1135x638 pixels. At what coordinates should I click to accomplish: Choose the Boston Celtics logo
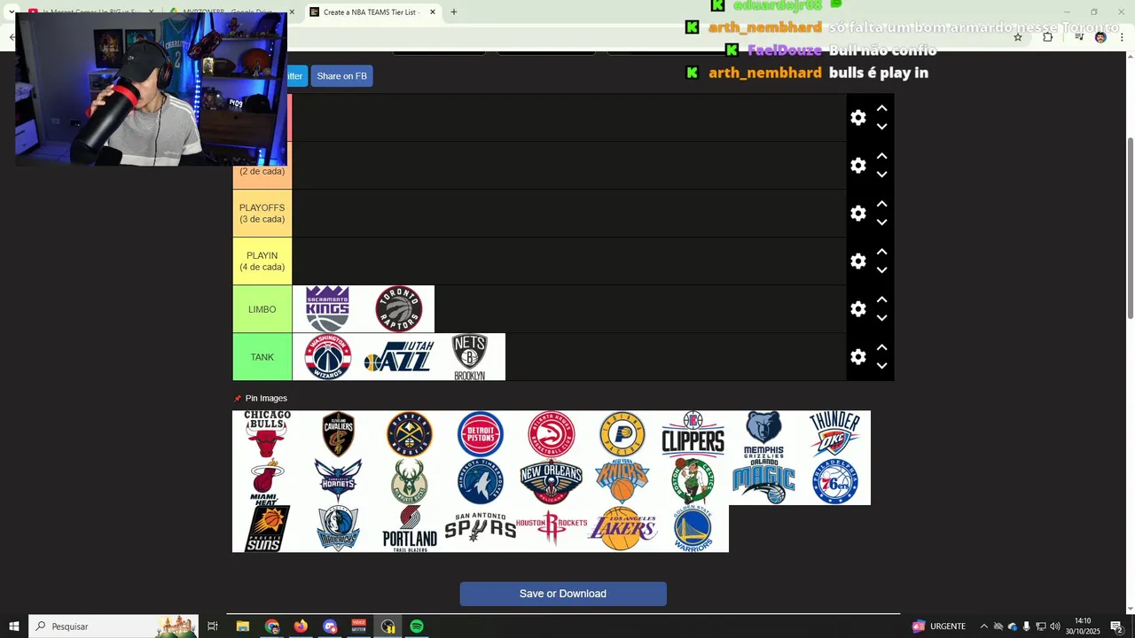(693, 481)
